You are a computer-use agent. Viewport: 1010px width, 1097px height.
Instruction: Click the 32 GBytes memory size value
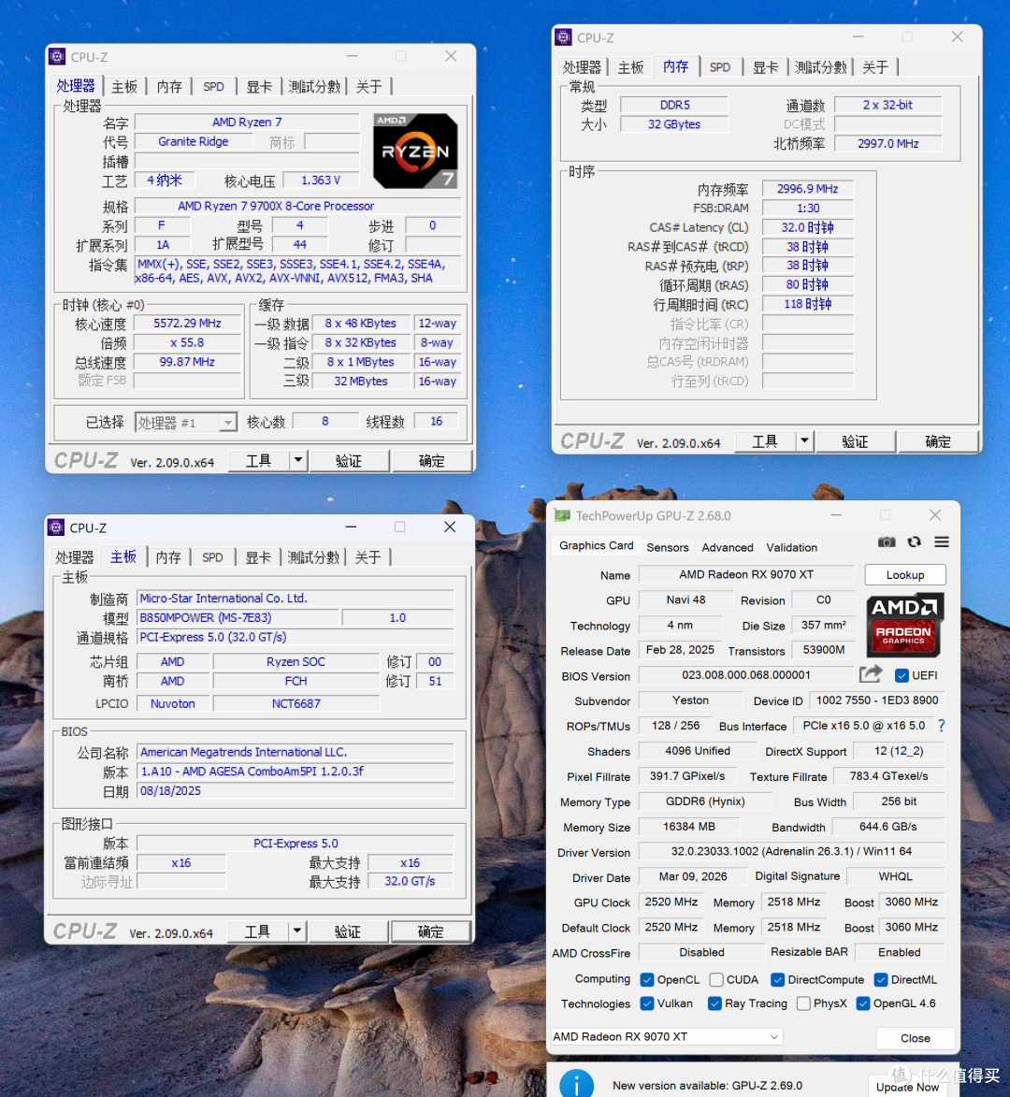[673, 123]
